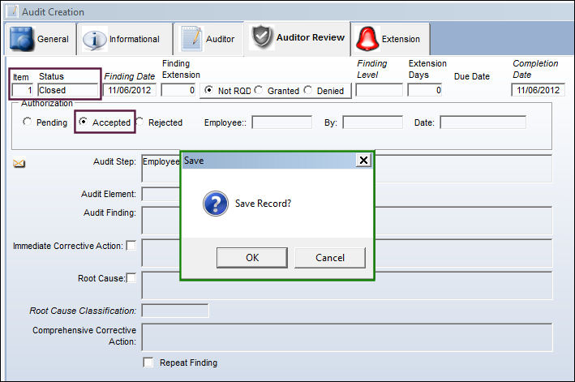Click the Due Date label
Screen dimensions: 575x382
click(471, 76)
